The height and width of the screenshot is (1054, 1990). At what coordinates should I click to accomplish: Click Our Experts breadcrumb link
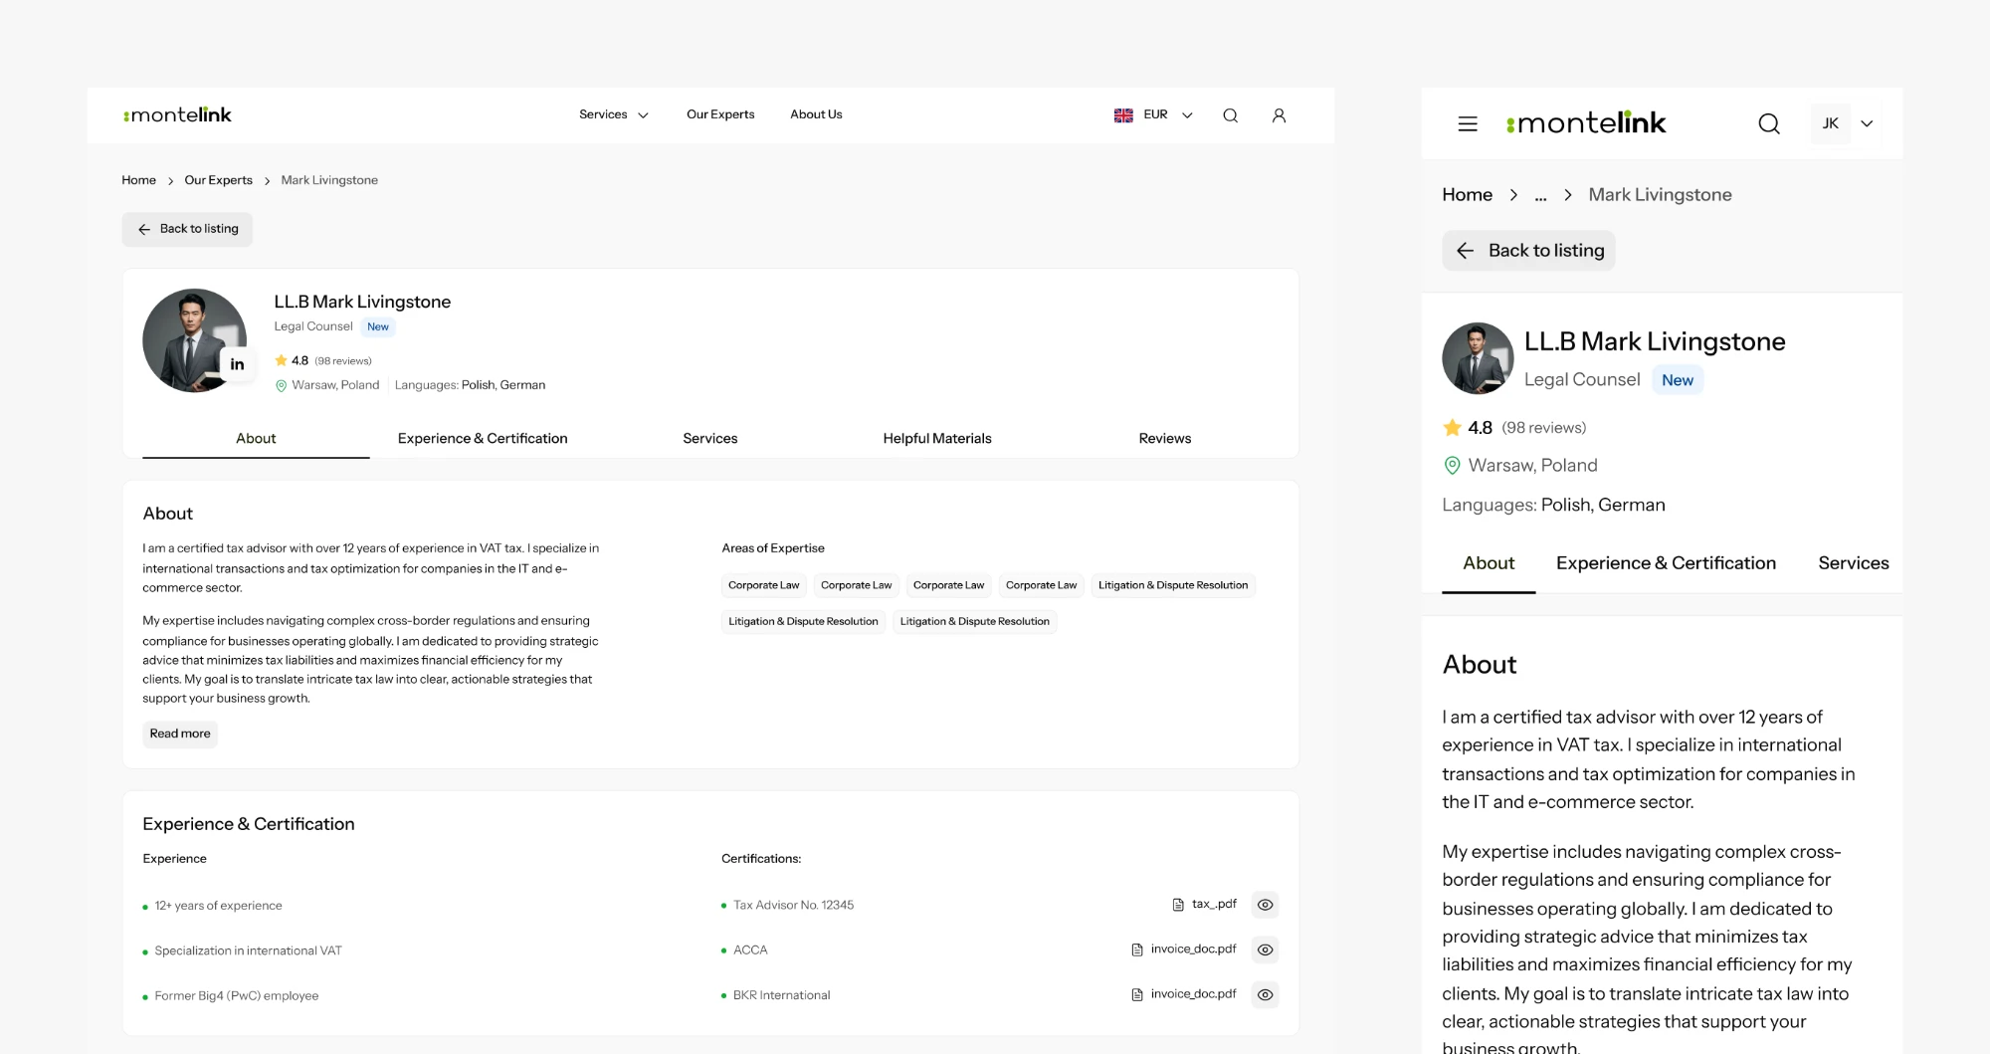click(218, 180)
